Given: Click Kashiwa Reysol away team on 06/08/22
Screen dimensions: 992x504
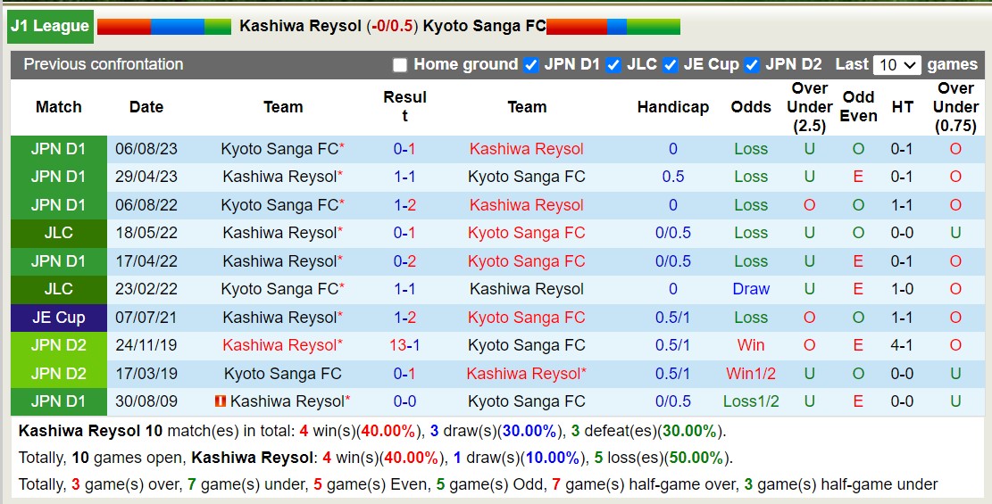Looking at the screenshot, I should tap(527, 205).
